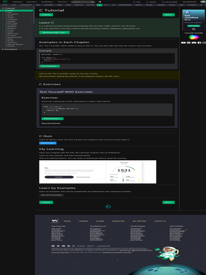Open footer UPGRADE link
The image size is (206, 275).
tap(83, 221)
